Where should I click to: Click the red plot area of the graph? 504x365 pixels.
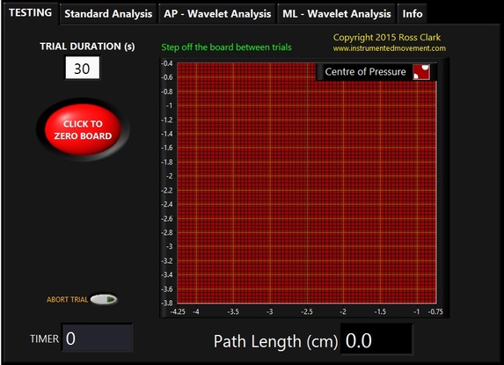click(307, 183)
